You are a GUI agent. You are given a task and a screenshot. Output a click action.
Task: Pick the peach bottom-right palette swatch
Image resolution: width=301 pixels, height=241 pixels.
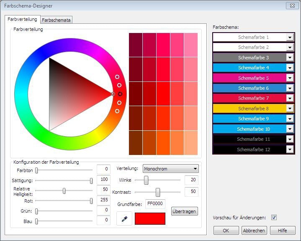[191, 143]
